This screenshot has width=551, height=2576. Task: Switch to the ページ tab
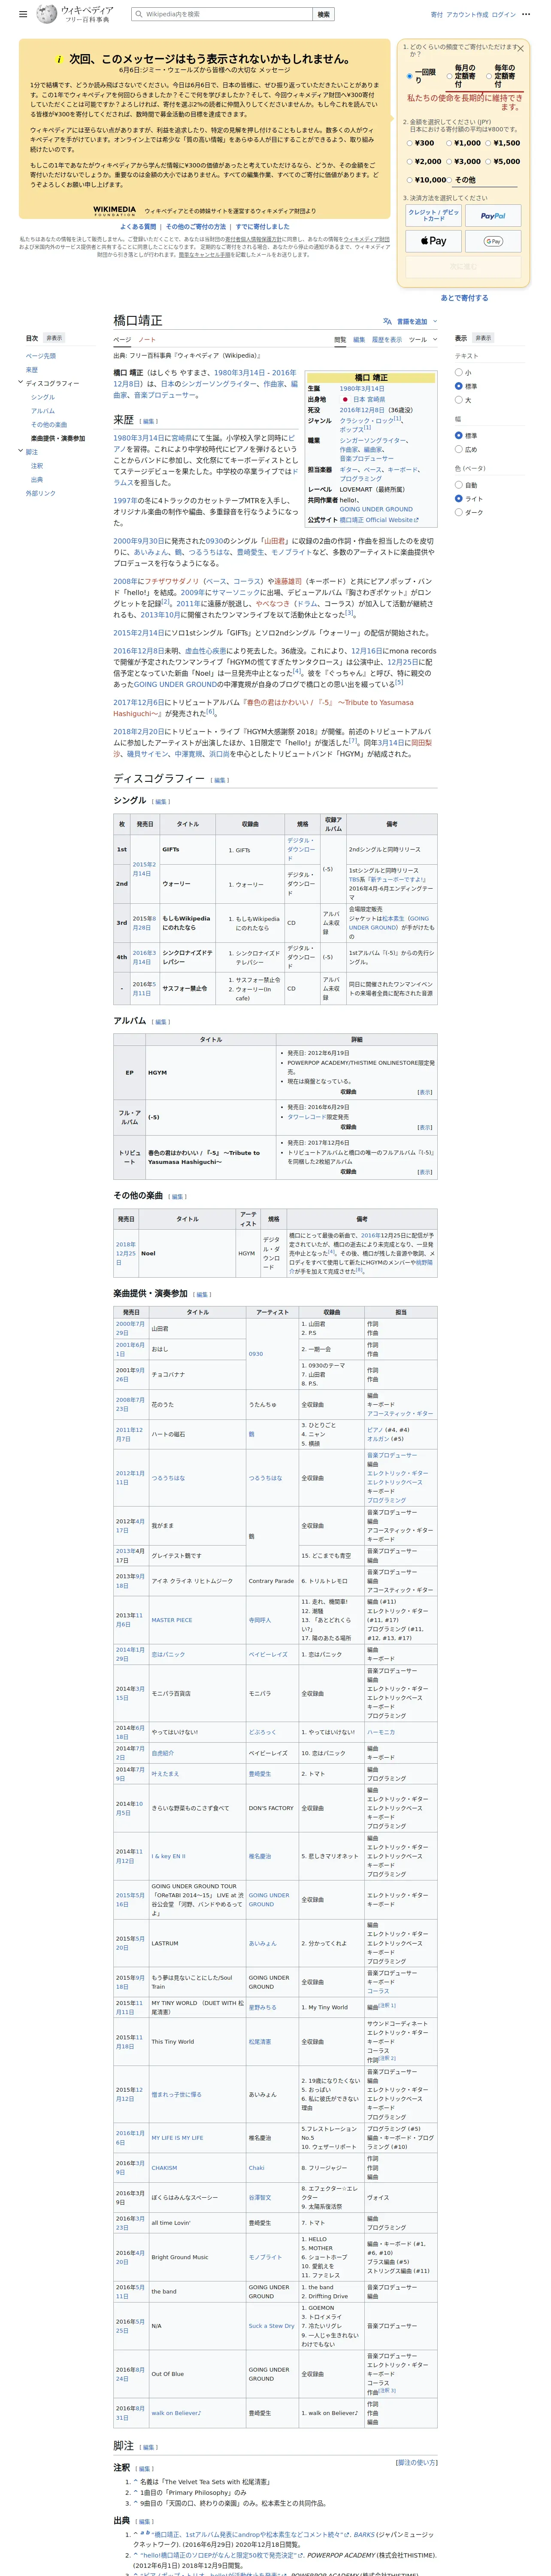tap(122, 340)
